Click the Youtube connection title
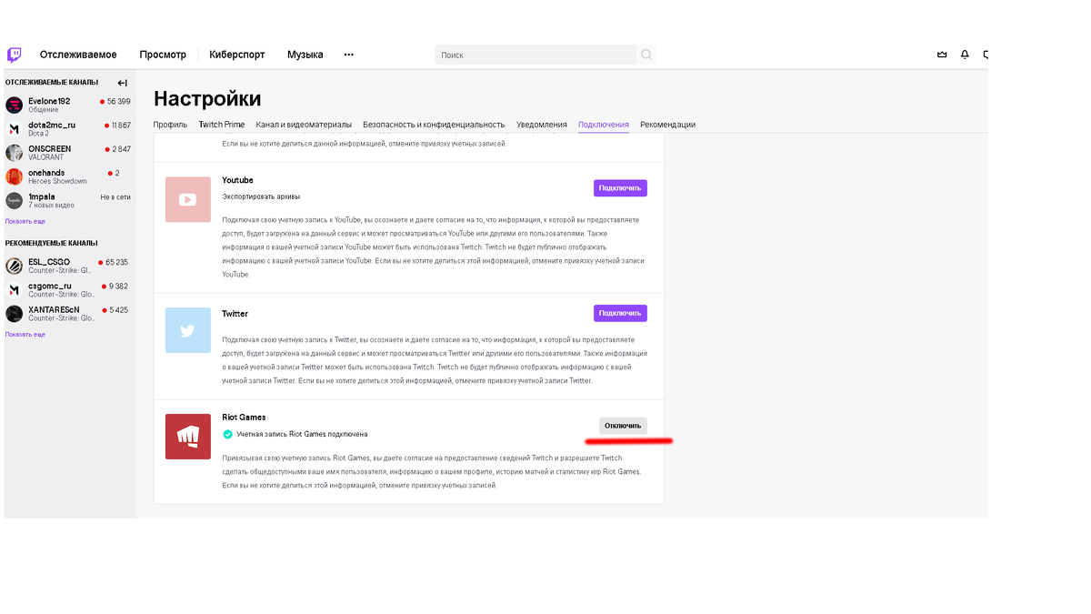This screenshot has height=614, width=1091. point(237,180)
